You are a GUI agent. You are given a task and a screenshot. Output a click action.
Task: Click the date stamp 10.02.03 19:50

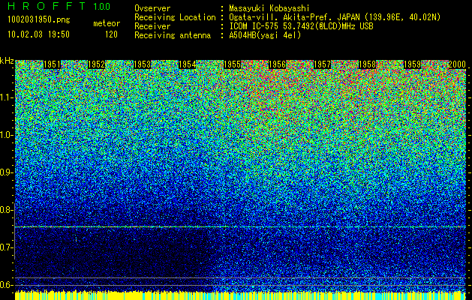point(38,34)
